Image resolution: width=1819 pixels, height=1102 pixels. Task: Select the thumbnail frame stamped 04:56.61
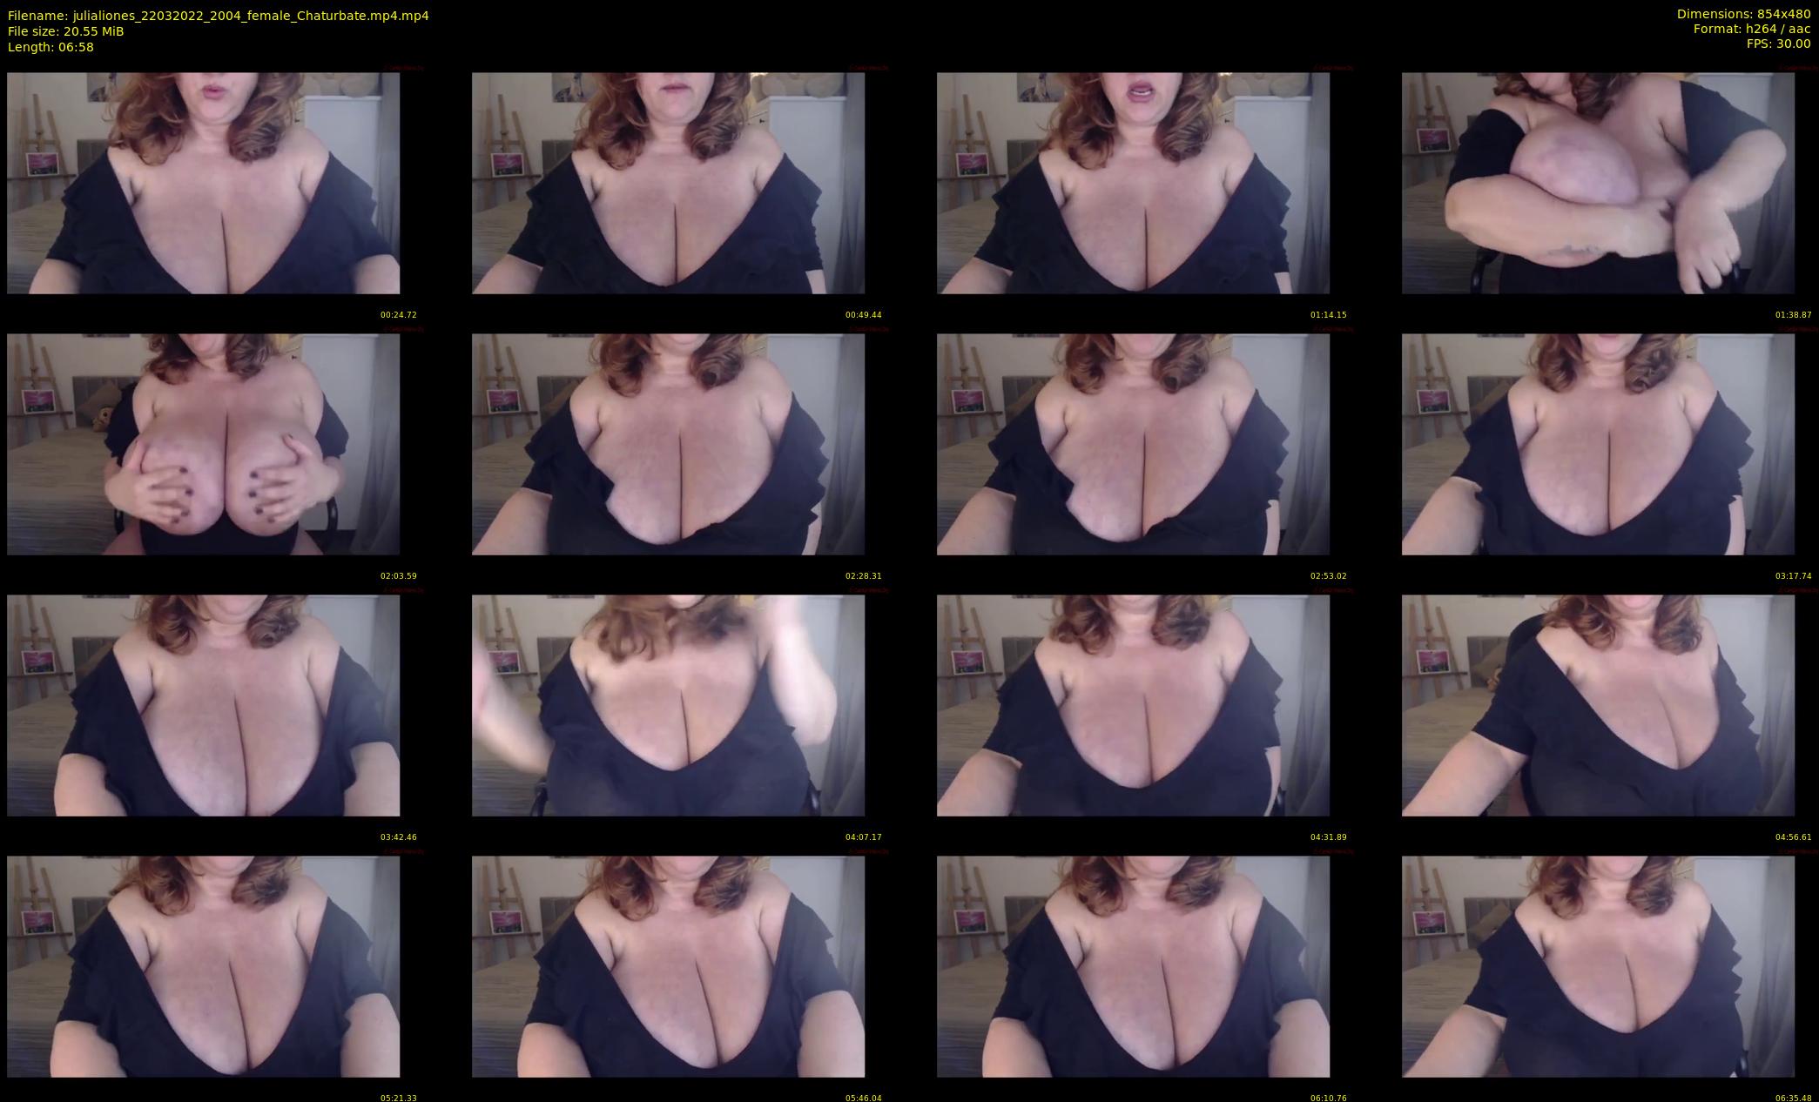coord(1598,705)
